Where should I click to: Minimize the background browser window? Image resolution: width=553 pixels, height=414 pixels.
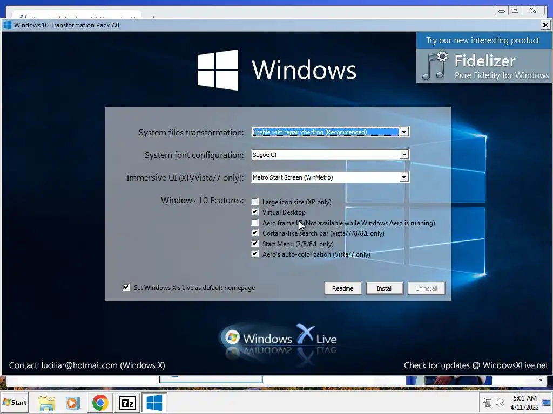point(502,11)
